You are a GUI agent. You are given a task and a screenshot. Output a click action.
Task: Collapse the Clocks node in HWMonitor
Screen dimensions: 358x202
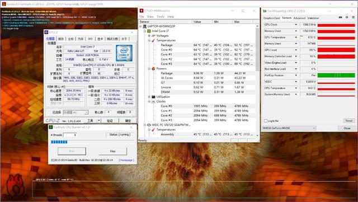149,101
